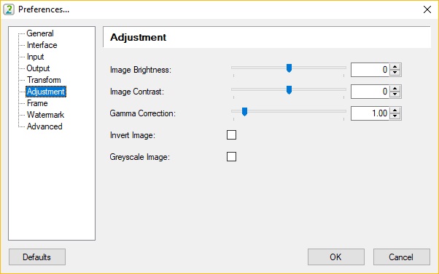Switch to the Watermark preferences
This screenshot has height=274, width=439.
(x=45, y=115)
